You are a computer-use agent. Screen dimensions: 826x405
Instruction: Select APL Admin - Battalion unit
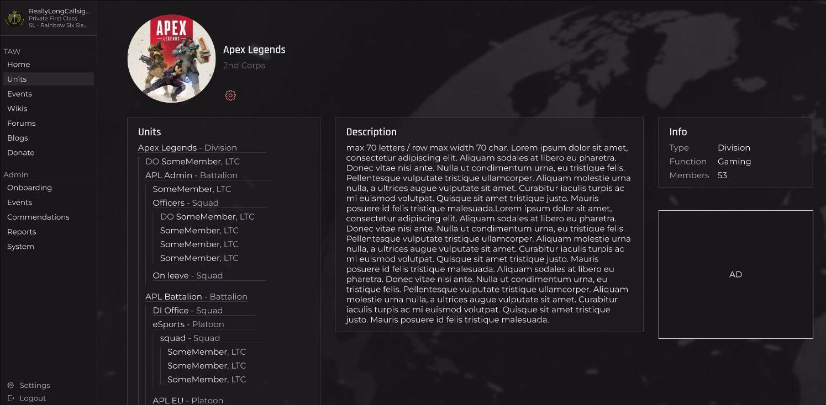pos(191,175)
